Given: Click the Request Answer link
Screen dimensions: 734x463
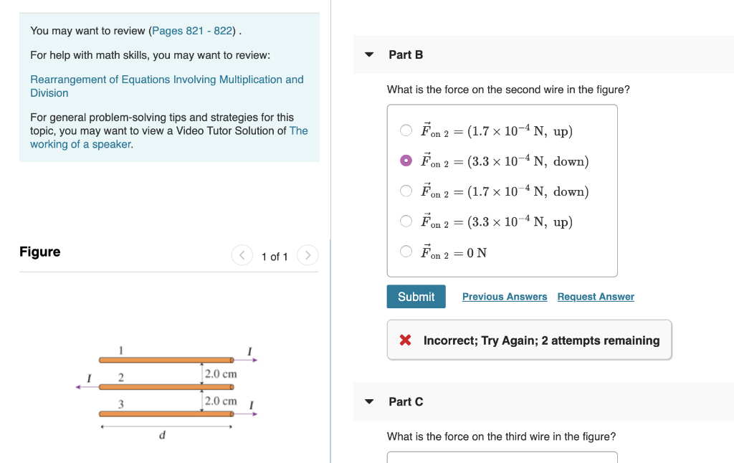Looking at the screenshot, I should click(x=596, y=296).
